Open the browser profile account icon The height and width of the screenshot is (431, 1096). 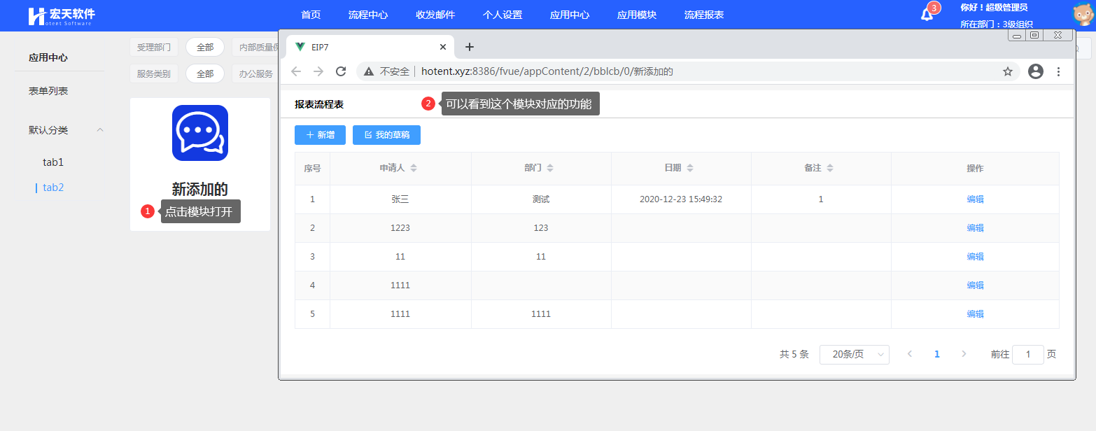point(1036,71)
